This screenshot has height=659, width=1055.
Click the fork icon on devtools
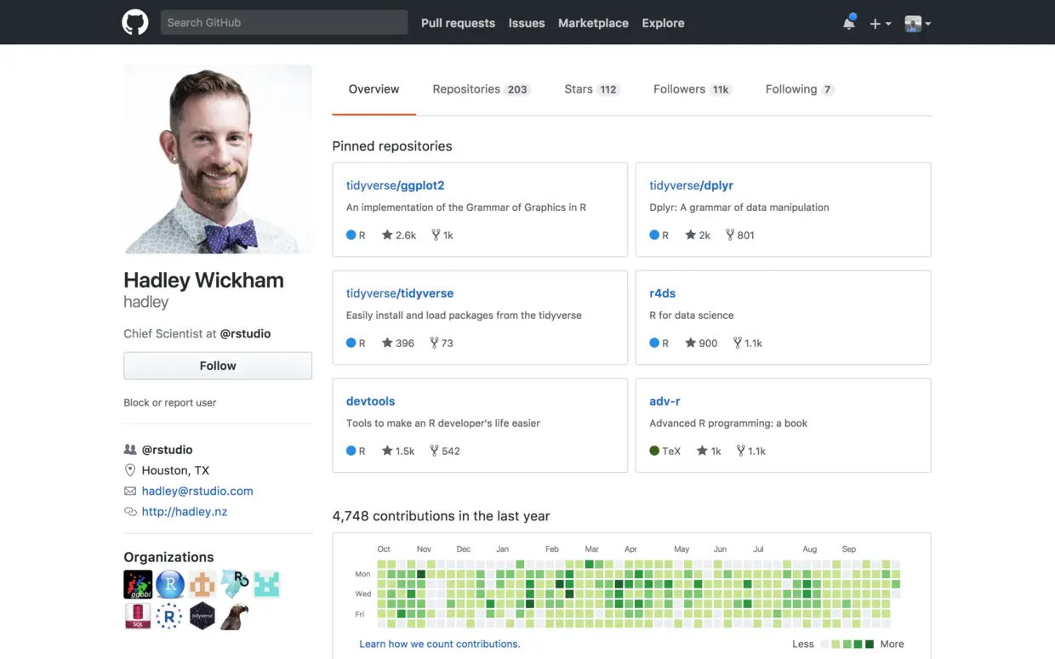click(x=434, y=451)
